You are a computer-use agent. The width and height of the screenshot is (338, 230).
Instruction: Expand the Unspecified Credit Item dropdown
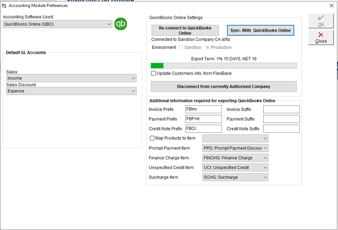click(x=235, y=168)
